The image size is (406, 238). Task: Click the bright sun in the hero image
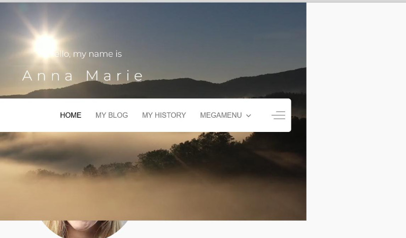(46, 45)
